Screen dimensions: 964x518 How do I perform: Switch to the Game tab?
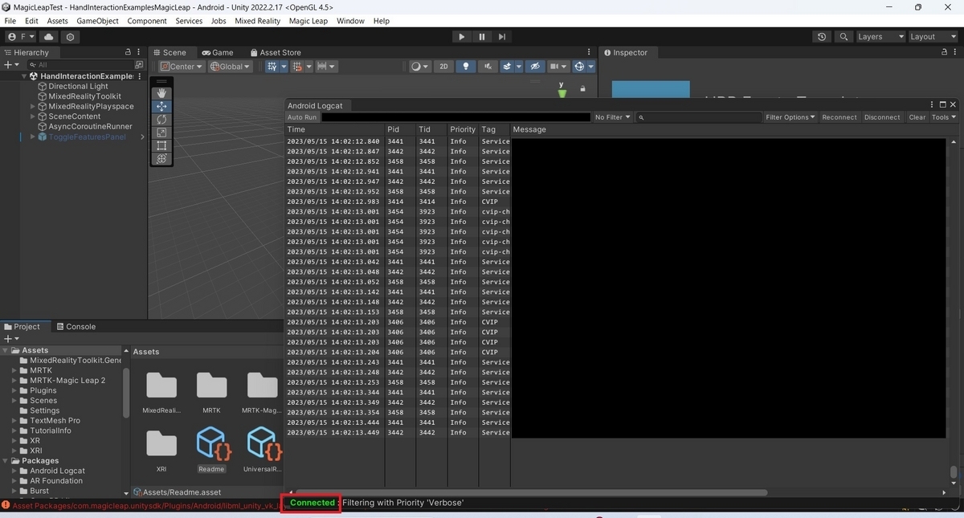point(217,52)
